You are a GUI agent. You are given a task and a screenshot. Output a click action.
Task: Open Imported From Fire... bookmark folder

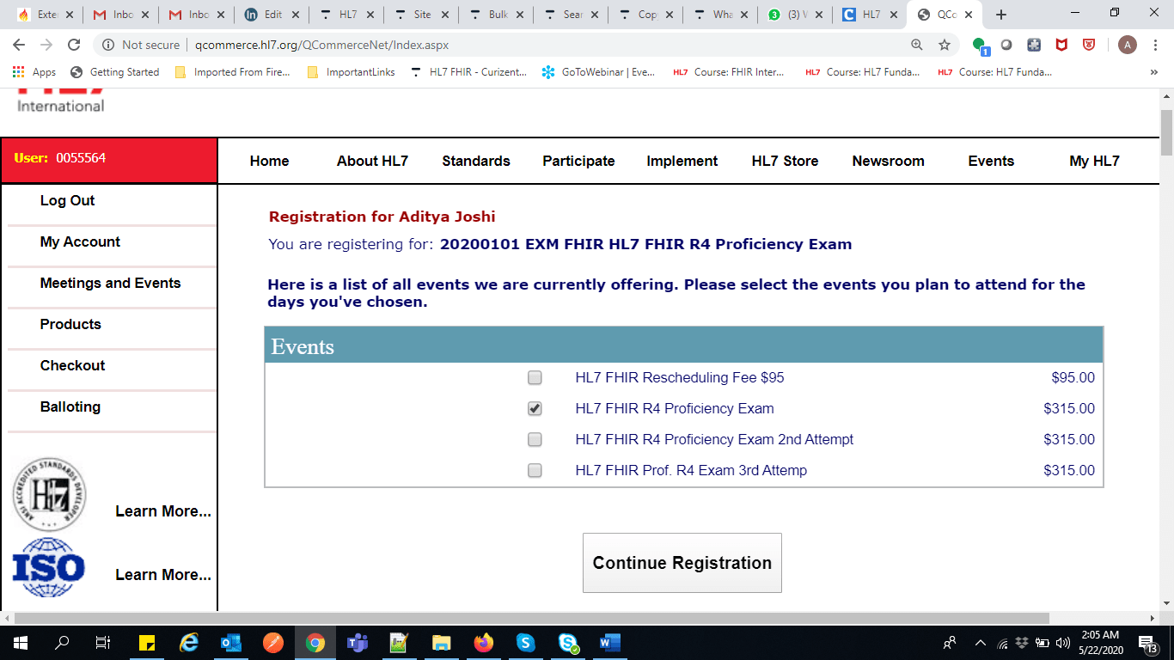(x=232, y=72)
